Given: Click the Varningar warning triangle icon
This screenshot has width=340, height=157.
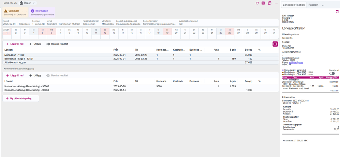Looking at the screenshot, I should [x=6, y=11].
